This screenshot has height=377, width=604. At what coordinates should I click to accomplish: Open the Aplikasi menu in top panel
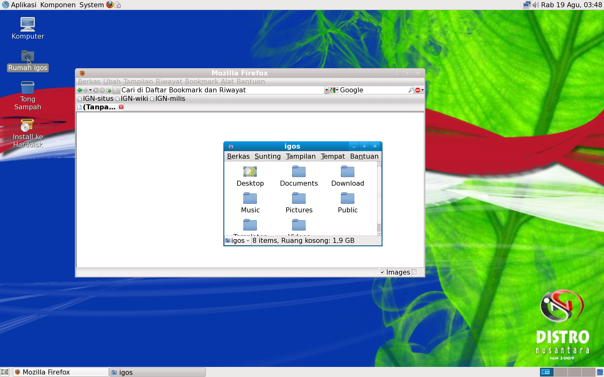coord(24,5)
